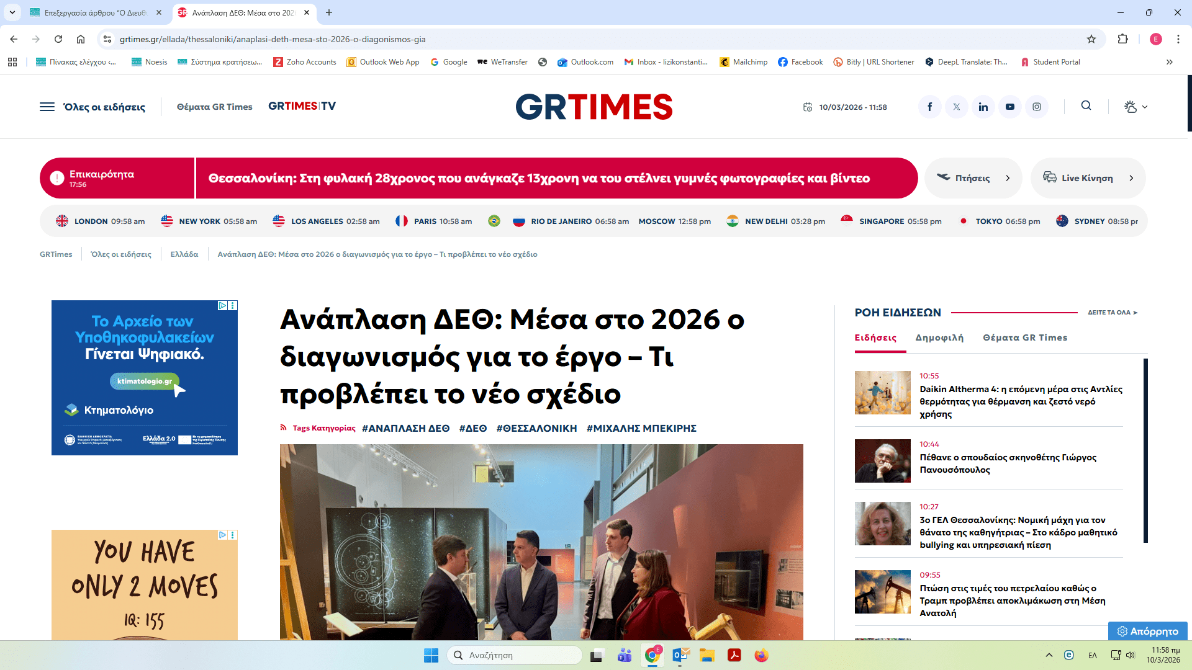Open GRTimes Facebook page icon
The image size is (1192, 670).
(930, 107)
